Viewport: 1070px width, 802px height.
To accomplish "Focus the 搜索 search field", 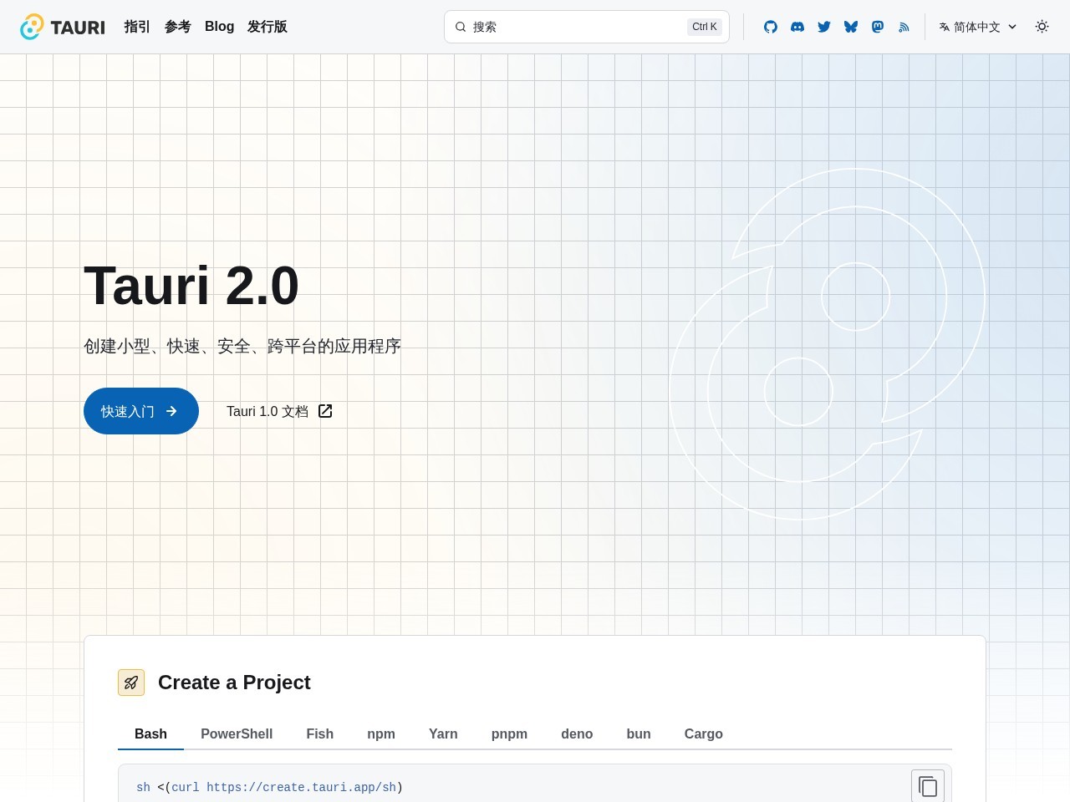I will coord(587,27).
